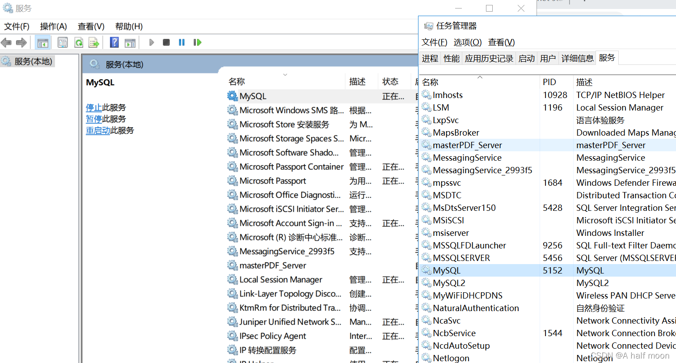This screenshot has height=363, width=676.
Task: Toggle the show/hide console tree icon
Action: pos(42,43)
